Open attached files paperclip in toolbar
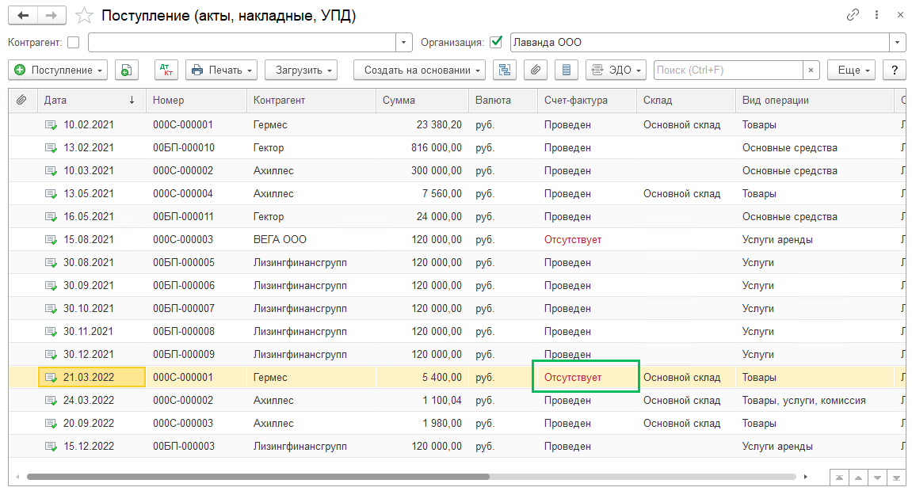This screenshot has width=912, height=491. pos(535,70)
